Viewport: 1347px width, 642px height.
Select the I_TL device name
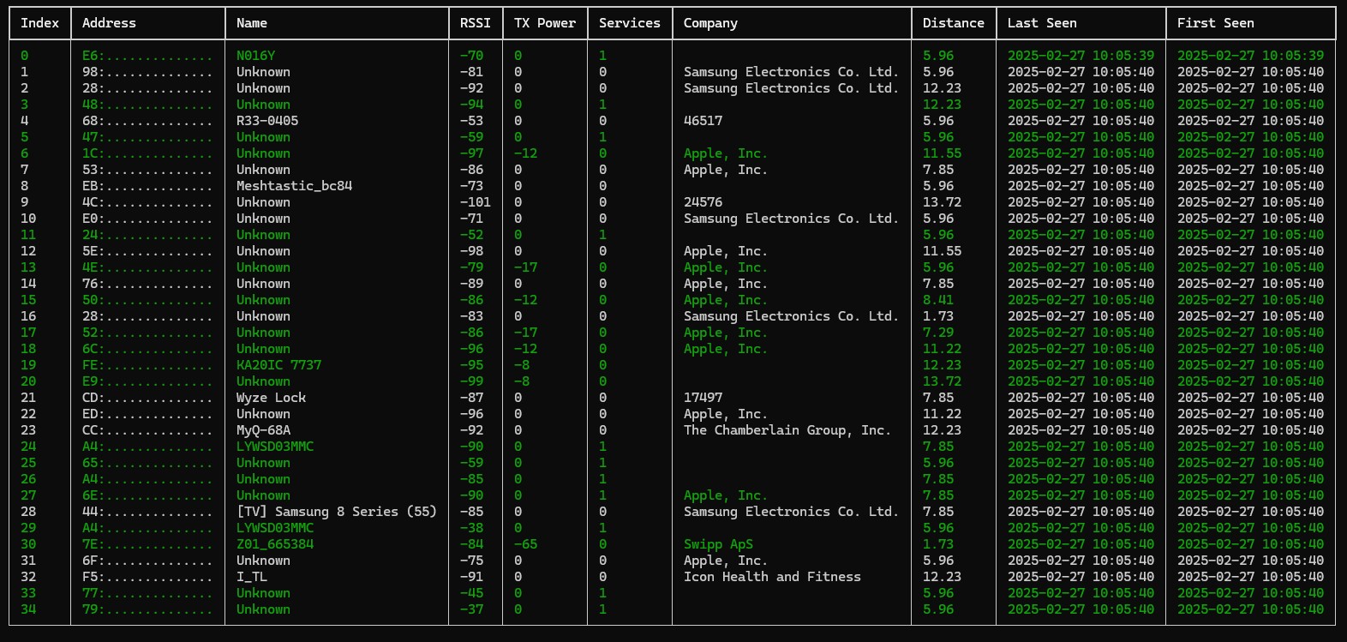tap(252, 577)
